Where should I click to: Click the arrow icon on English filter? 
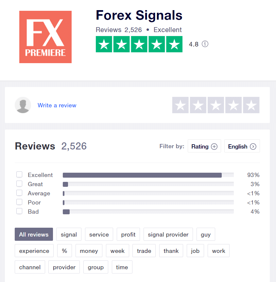[x=253, y=146]
